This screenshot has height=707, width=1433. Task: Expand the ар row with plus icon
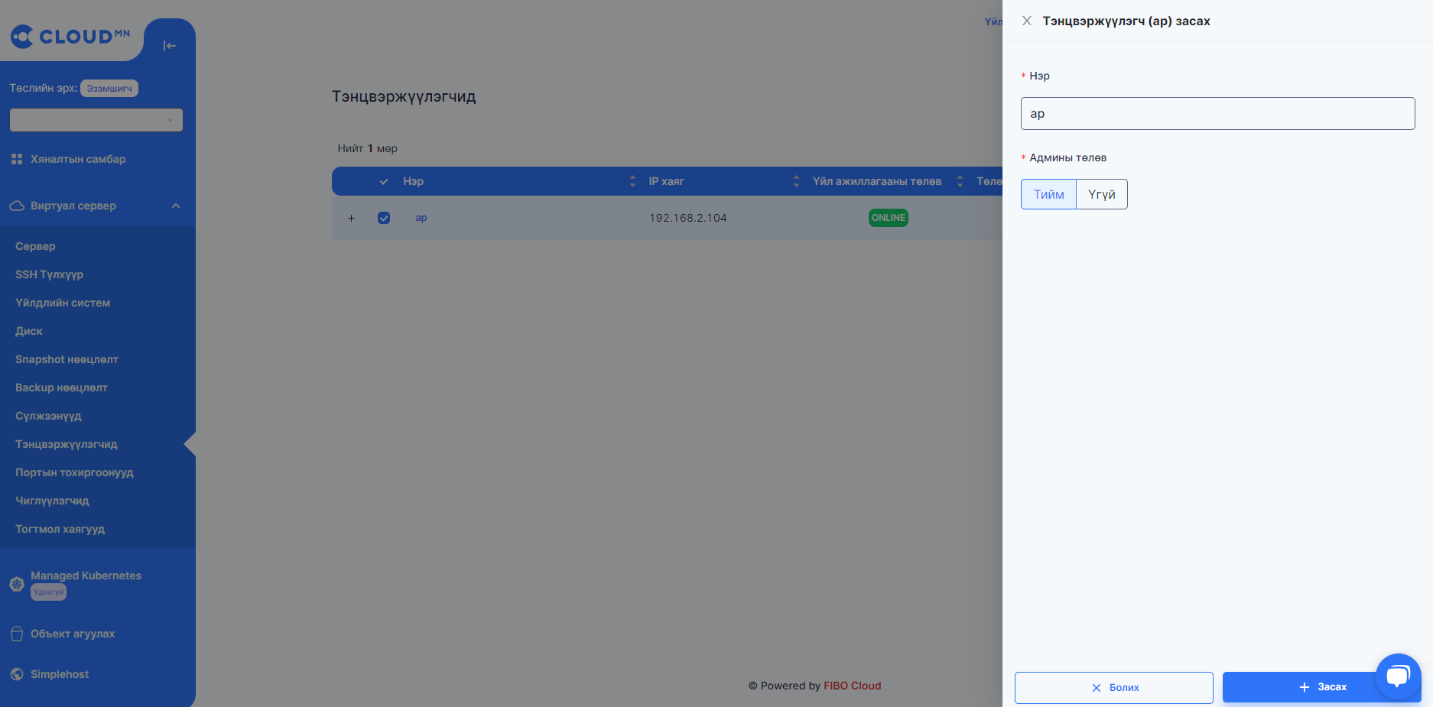coord(352,218)
